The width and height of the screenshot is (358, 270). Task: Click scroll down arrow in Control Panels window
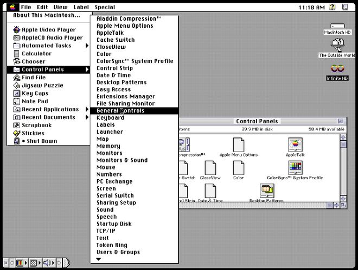[x=343, y=198]
